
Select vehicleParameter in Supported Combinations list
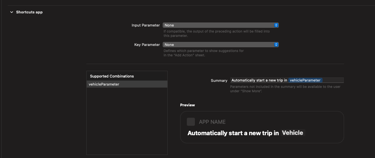pos(127,84)
